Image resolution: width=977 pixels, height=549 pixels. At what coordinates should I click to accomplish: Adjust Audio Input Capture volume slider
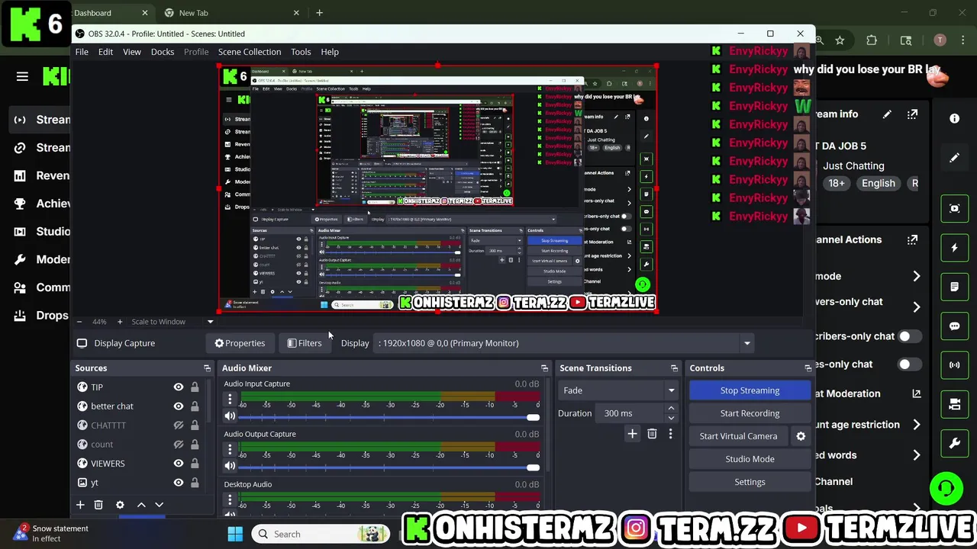click(389, 417)
